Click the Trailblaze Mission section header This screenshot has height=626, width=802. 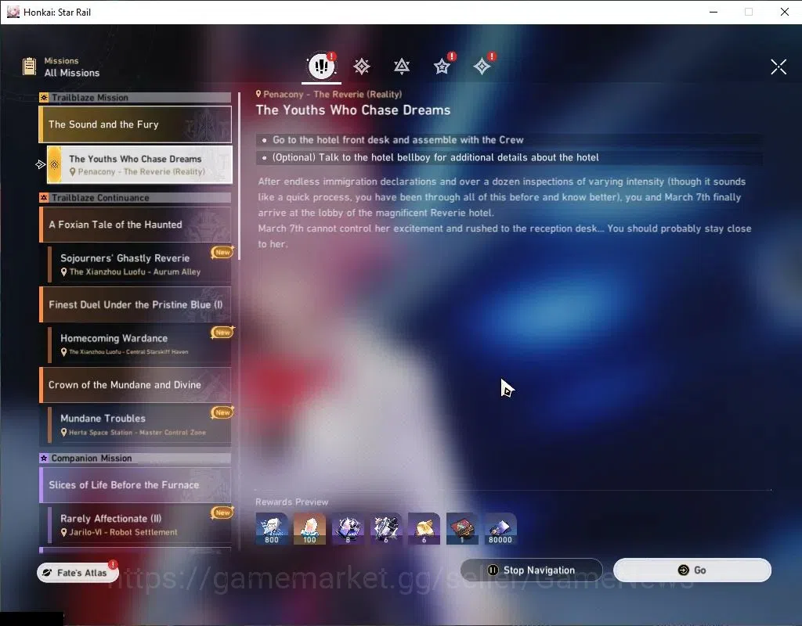135,98
